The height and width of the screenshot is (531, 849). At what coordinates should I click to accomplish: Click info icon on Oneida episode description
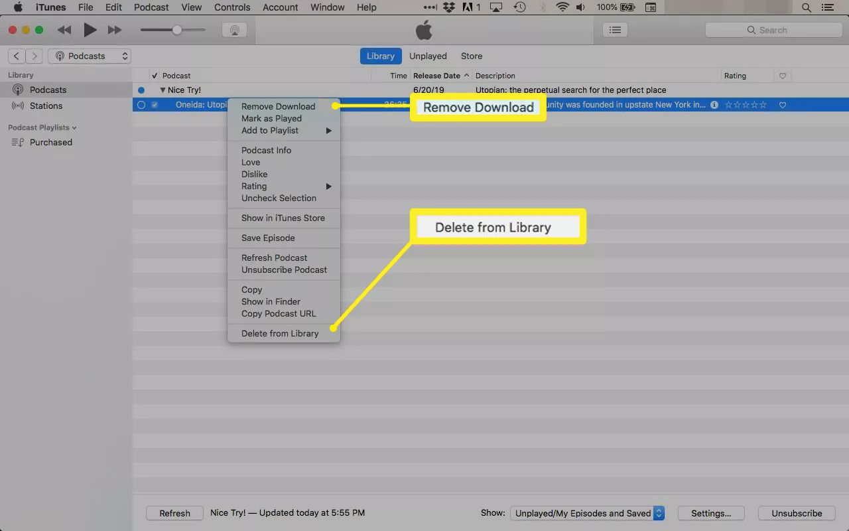[x=714, y=105]
